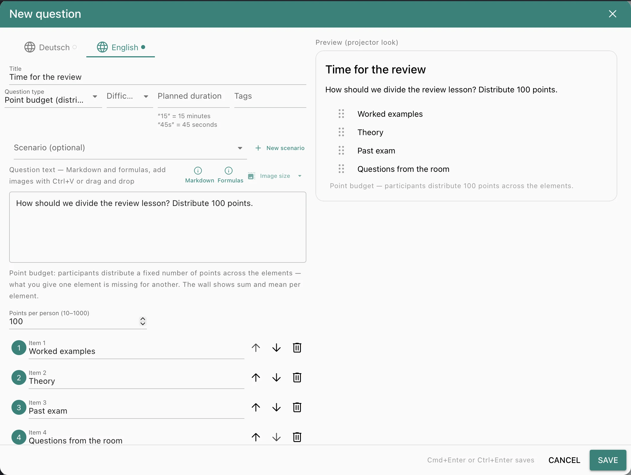Click drag handle beside Questions from the room preview
Viewport: 631px width, 475px height.
pyautogui.click(x=341, y=169)
